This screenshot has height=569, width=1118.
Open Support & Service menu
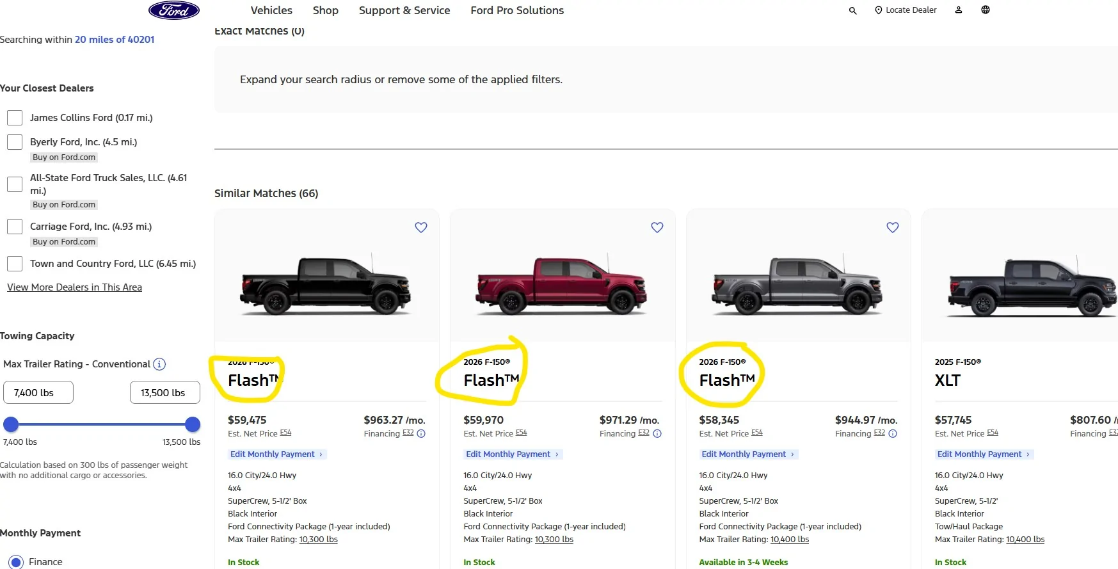pos(404,10)
